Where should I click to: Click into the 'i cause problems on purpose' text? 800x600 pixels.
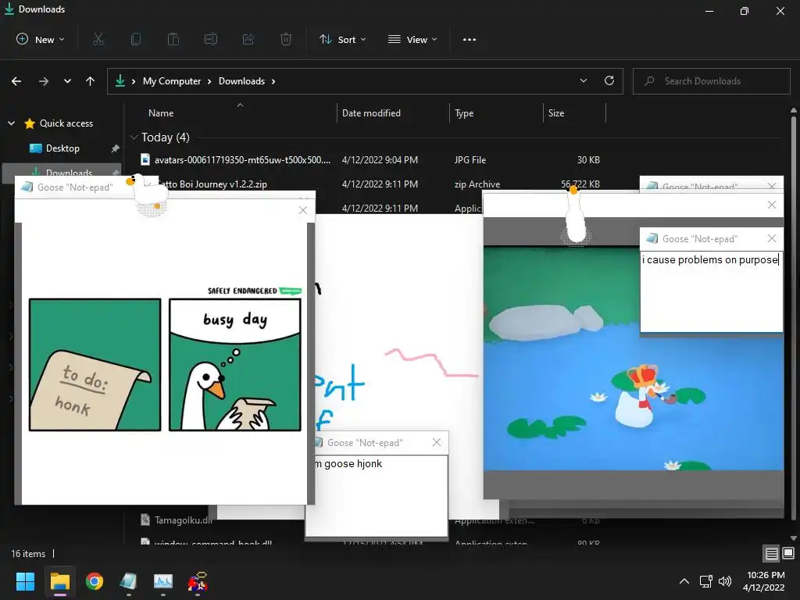click(x=709, y=259)
